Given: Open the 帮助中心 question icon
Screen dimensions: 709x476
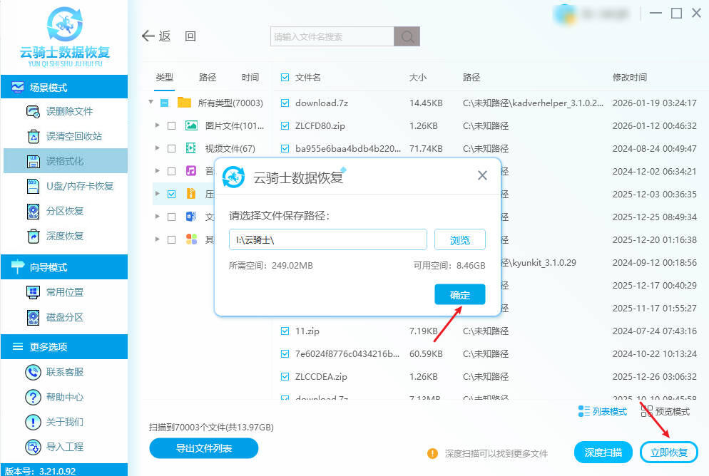Looking at the screenshot, I should 33,398.
